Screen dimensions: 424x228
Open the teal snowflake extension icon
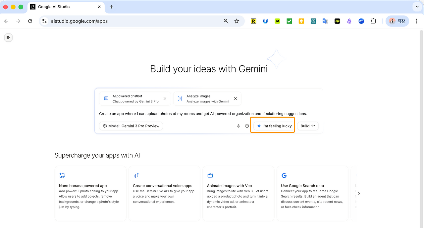(313, 21)
